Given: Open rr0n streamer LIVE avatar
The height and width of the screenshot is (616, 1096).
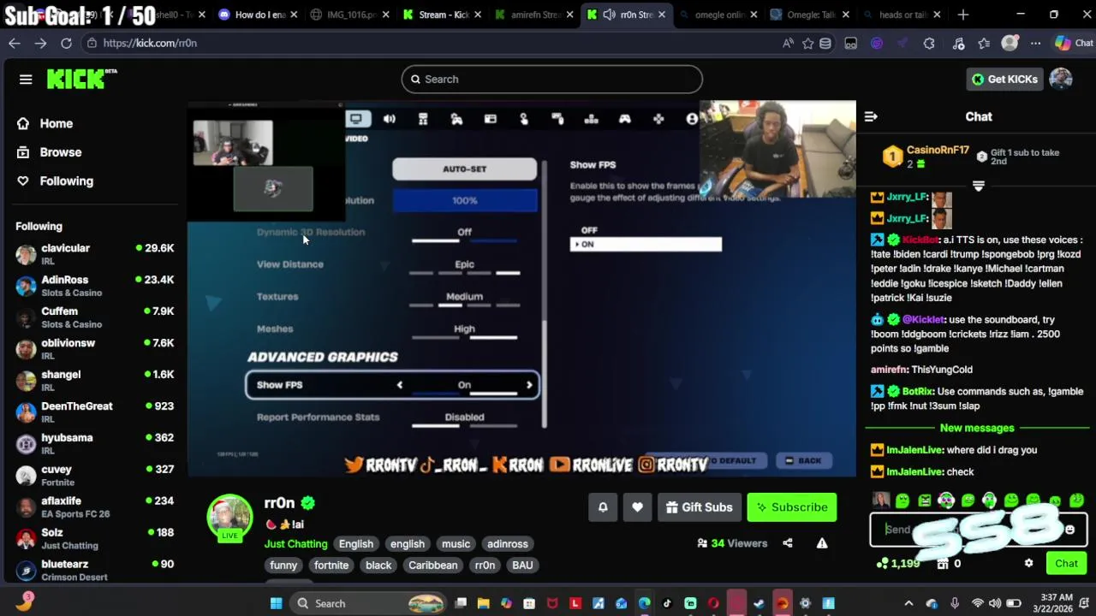Looking at the screenshot, I should [x=229, y=518].
